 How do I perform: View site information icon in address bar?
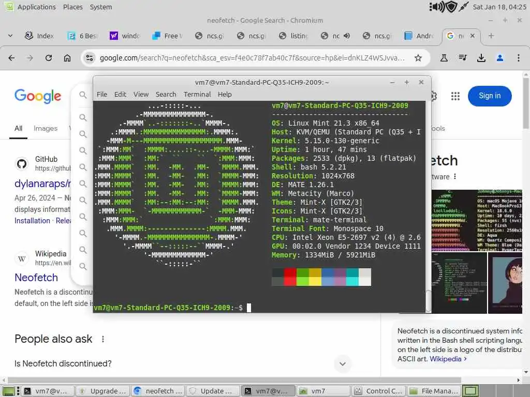click(x=90, y=58)
